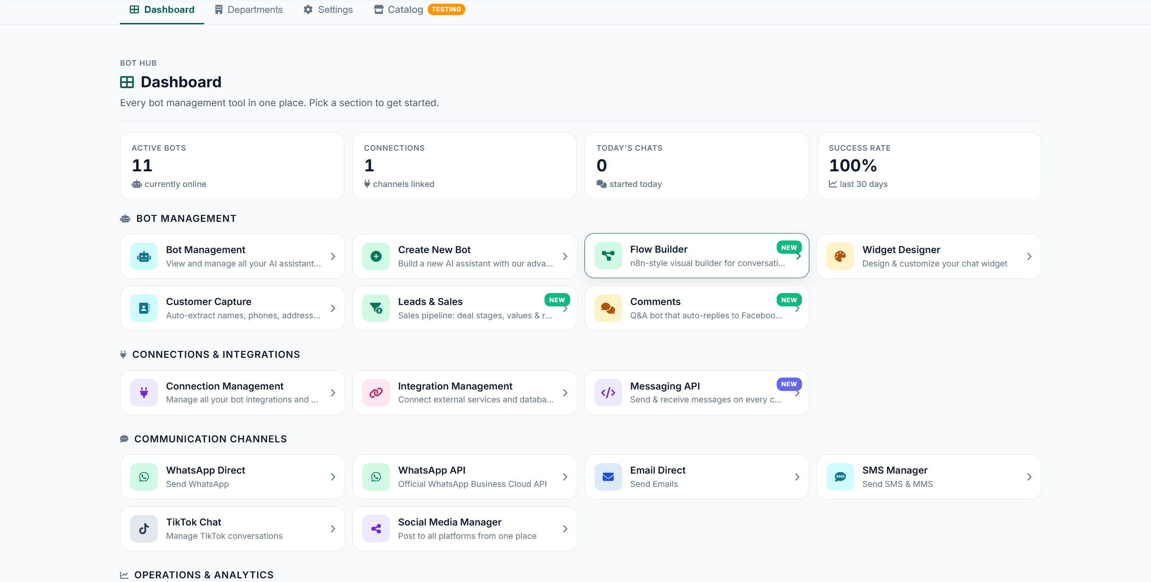Click the Social Media Manager share icon
The width and height of the screenshot is (1151, 582).
click(x=376, y=529)
